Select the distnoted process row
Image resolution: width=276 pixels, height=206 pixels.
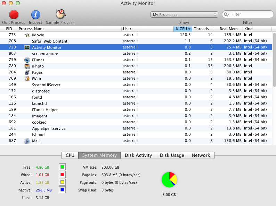136,91
